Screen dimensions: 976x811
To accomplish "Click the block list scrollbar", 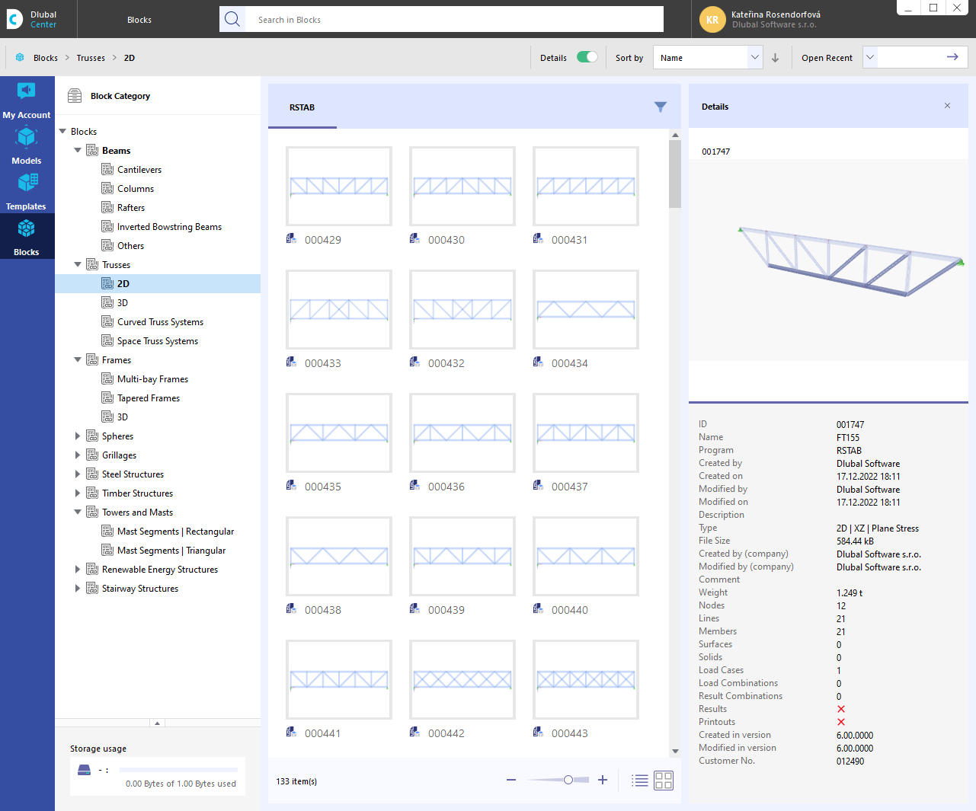I will 675,174.
